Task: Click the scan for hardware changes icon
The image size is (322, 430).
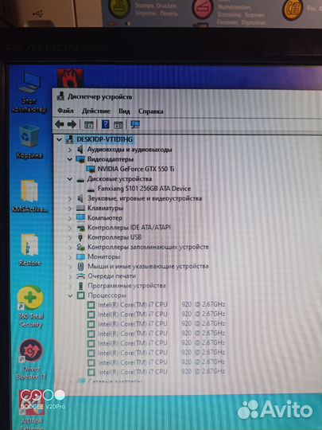Action: pos(135,125)
